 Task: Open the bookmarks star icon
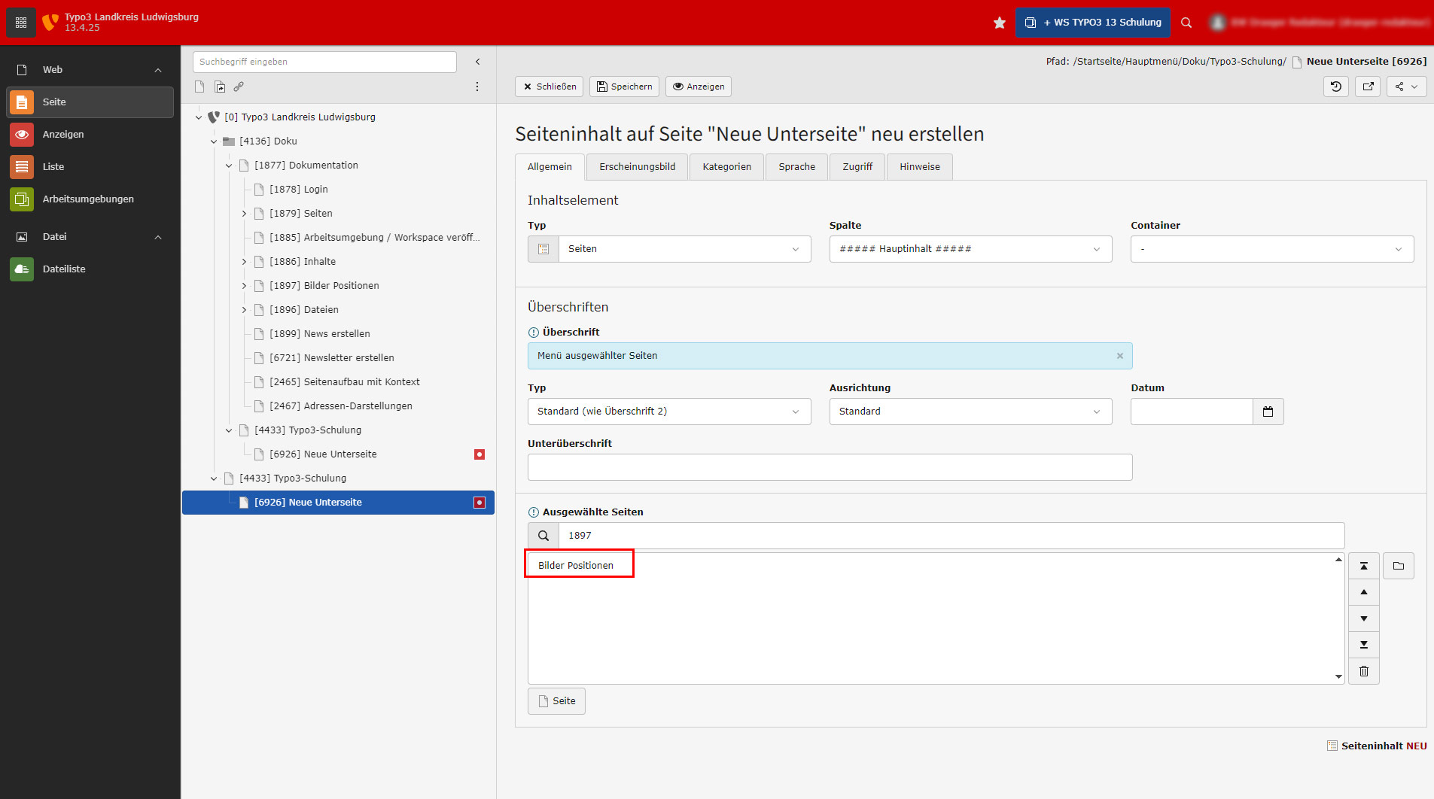[999, 23]
